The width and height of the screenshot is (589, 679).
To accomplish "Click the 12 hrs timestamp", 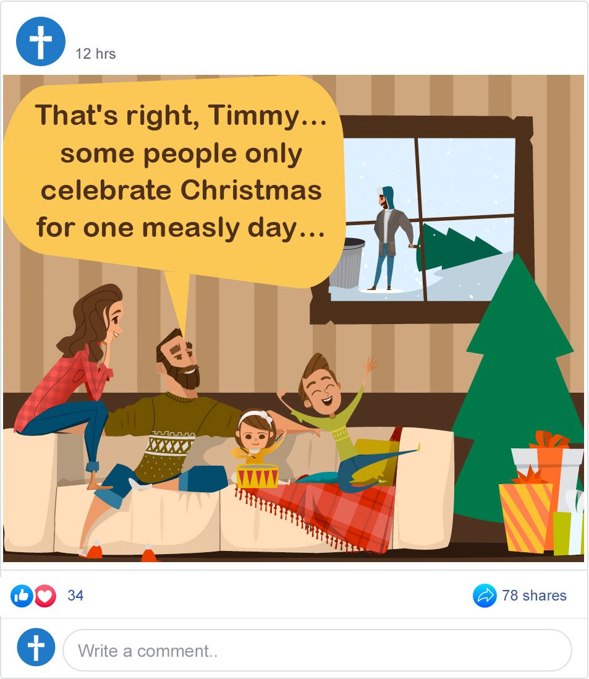I will (x=96, y=54).
